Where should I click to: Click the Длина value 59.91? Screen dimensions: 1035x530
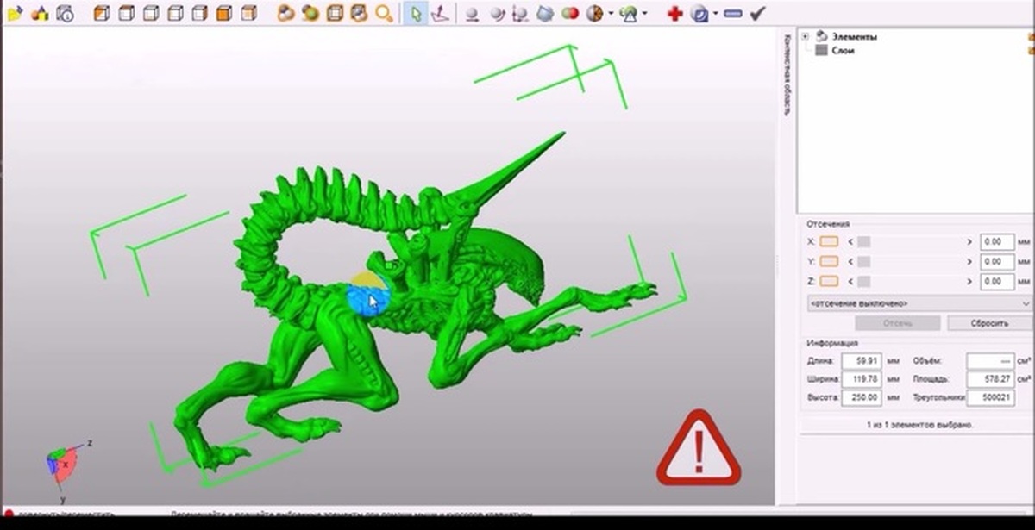pos(860,361)
